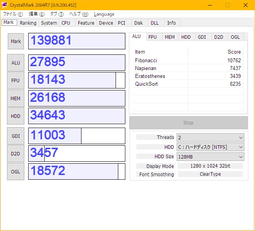
Task: Click Font Smoothing value ClearType
Action: coord(210,174)
